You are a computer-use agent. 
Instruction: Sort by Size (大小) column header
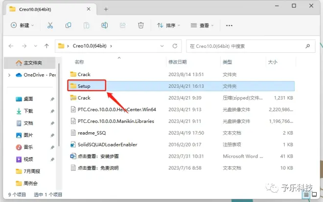click(x=273, y=62)
